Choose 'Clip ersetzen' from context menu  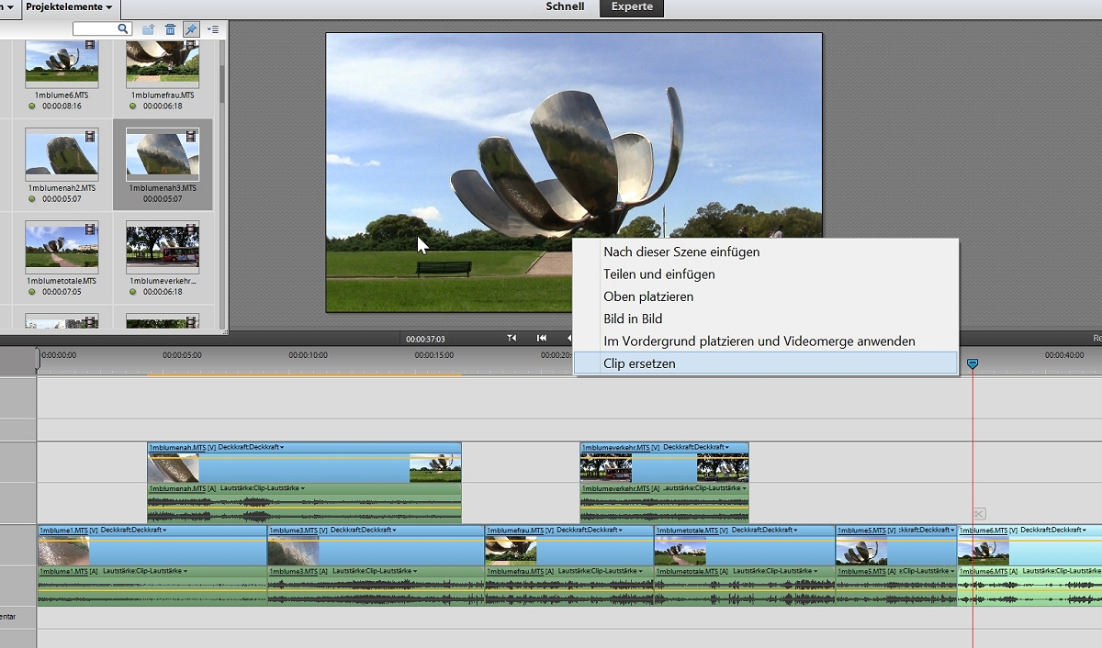pos(765,363)
